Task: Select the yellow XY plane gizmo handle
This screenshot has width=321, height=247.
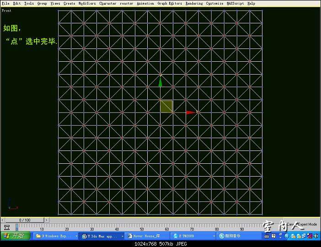Action: [x=166, y=107]
